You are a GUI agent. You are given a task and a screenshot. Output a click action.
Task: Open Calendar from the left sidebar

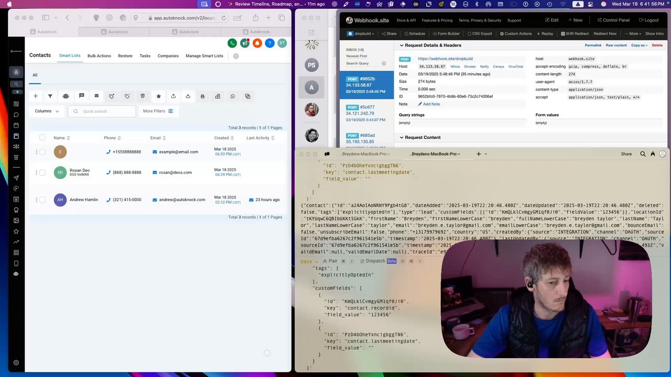[x=16, y=126]
